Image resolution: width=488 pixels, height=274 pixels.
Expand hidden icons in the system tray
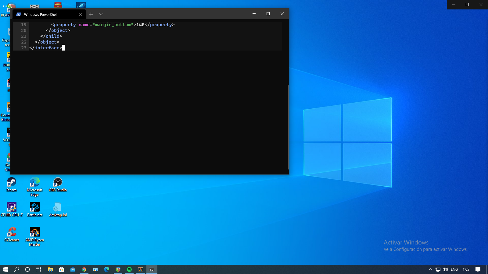430,269
